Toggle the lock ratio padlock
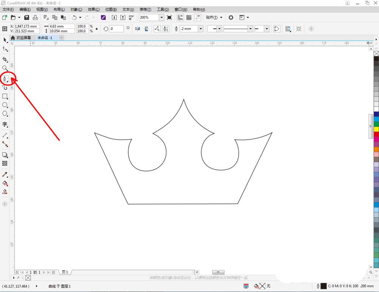 pyautogui.click(x=97, y=29)
